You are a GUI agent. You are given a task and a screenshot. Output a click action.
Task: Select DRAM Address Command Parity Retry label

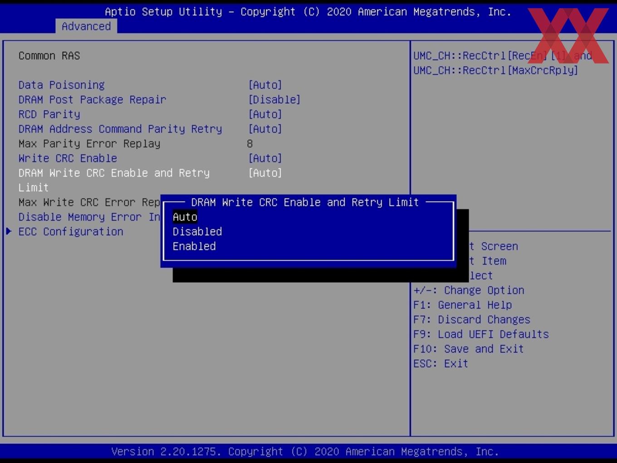click(x=120, y=129)
